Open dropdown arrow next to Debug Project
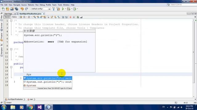This screenshot has height=110, width=197. [x=71, y=9]
